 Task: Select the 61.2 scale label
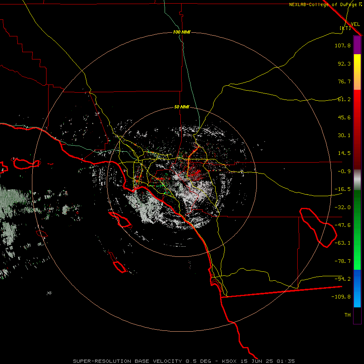coord(344,99)
